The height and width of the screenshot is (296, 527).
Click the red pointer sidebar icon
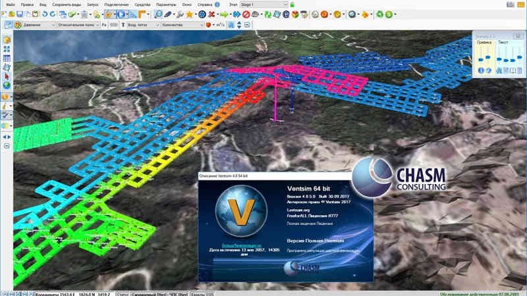point(7,76)
